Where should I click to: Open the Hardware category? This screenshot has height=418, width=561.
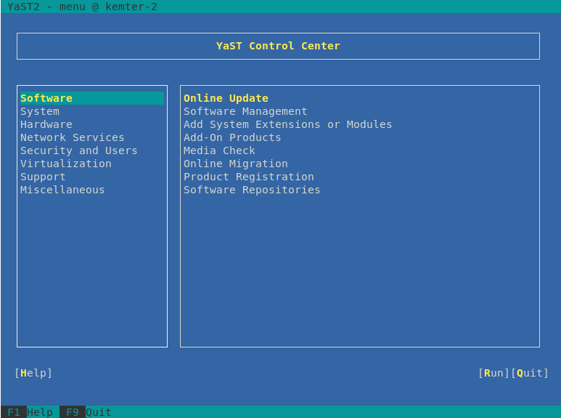coord(46,124)
